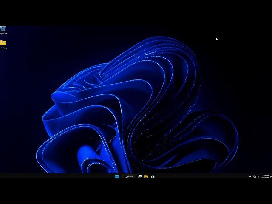
Task: Open the Windows Start menu
Action: click(x=117, y=177)
